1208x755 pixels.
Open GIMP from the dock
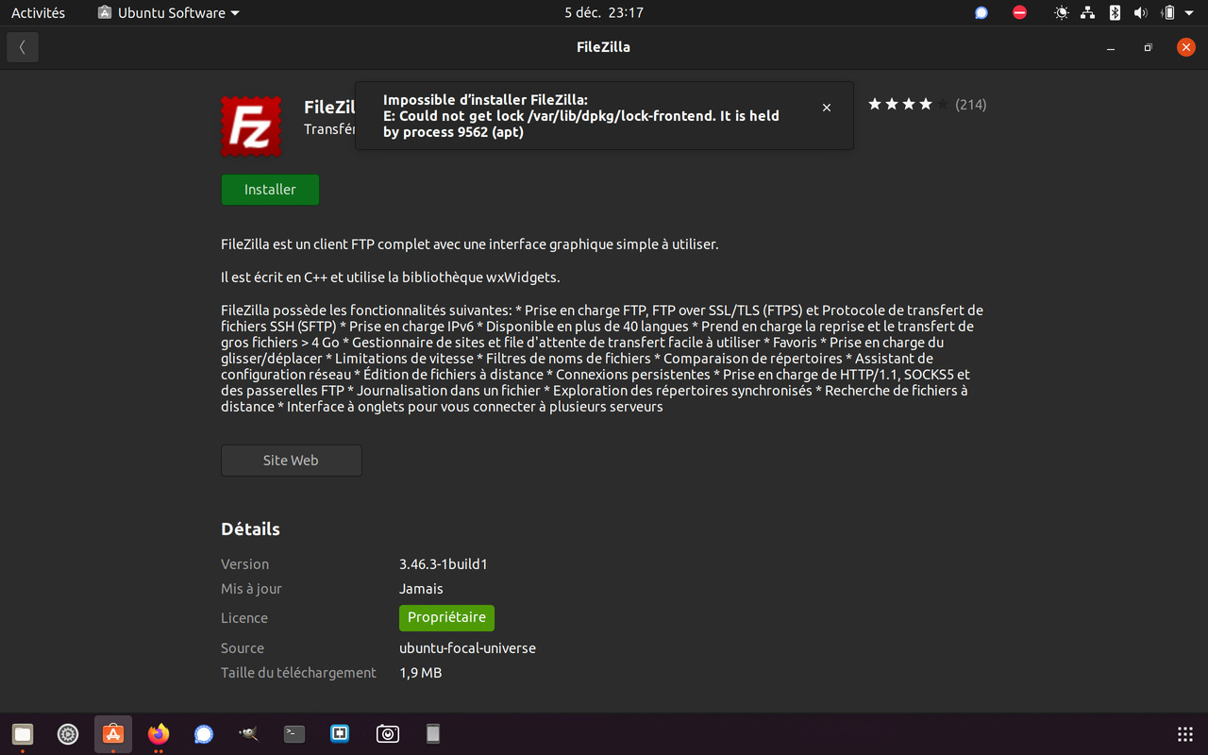click(248, 733)
